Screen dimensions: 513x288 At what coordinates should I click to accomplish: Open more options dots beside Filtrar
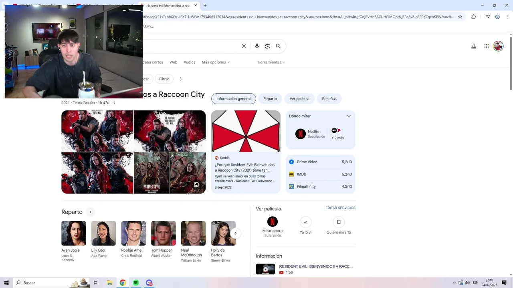pos(180,79)
